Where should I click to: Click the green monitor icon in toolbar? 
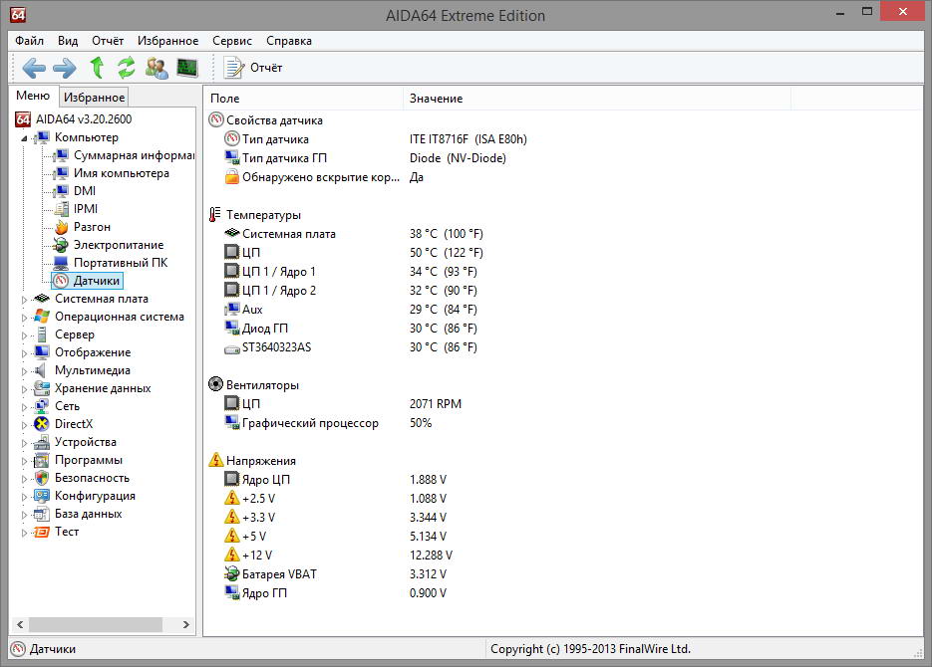pyautogui.click(x=187, y=68)
